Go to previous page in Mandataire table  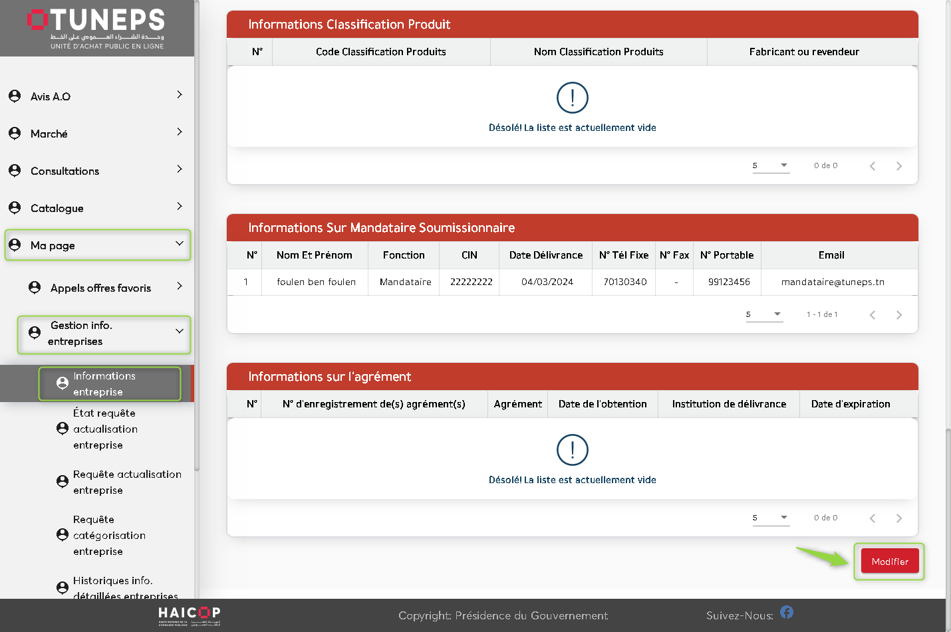(x=872, y=315)
